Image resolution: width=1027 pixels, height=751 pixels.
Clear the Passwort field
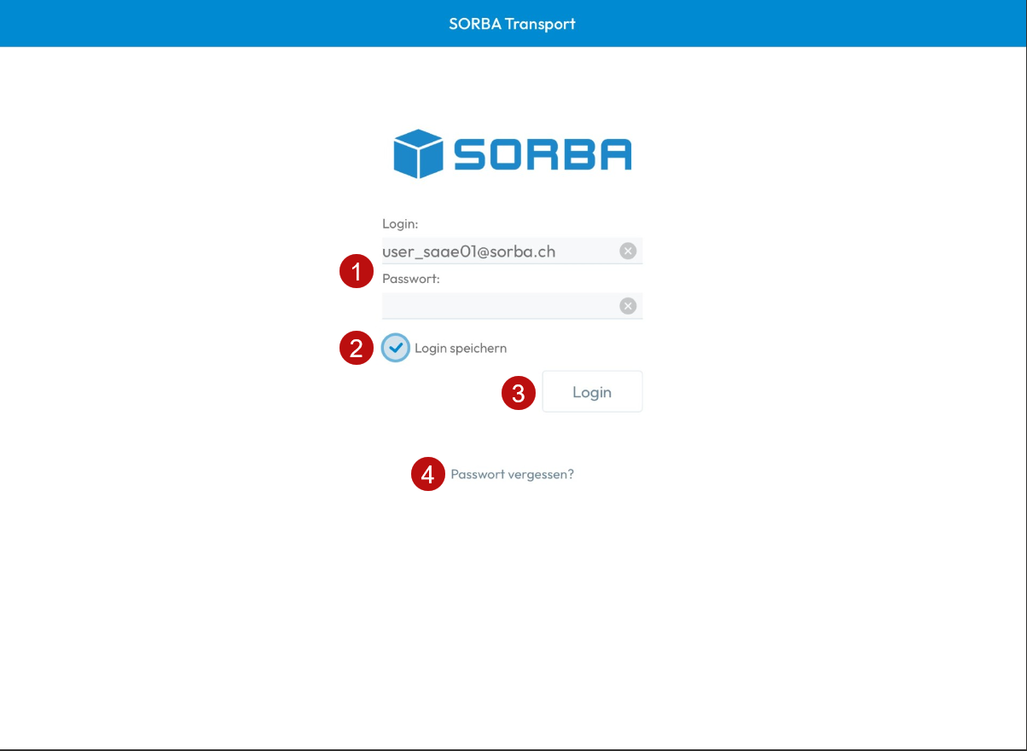click(628, 306)
